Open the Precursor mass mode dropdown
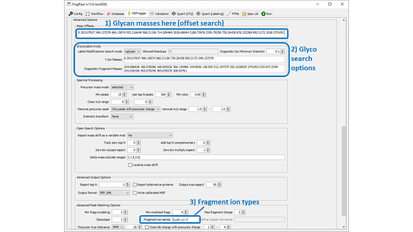This screenshot has height=232, width=413. pyautogui.click(x=122, y=87)
